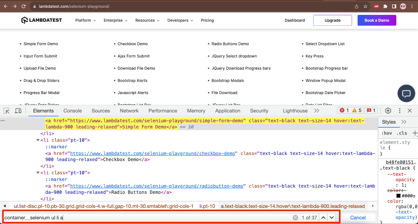Expand the Enterprise menu
The width and height of the screenshot is (418, 224).
[x=115, y=20]
